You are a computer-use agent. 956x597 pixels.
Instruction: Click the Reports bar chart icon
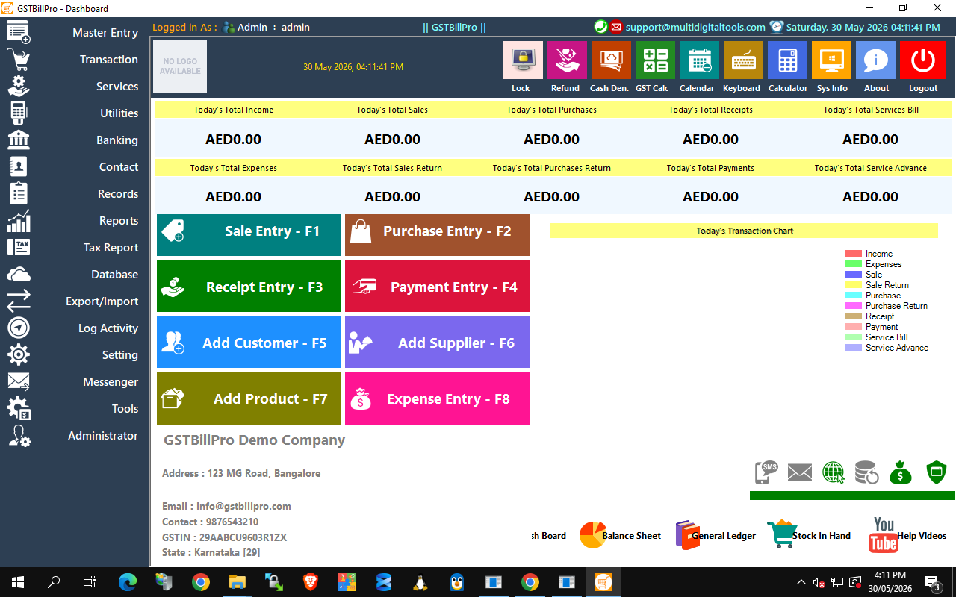click(x=18, y=221)
